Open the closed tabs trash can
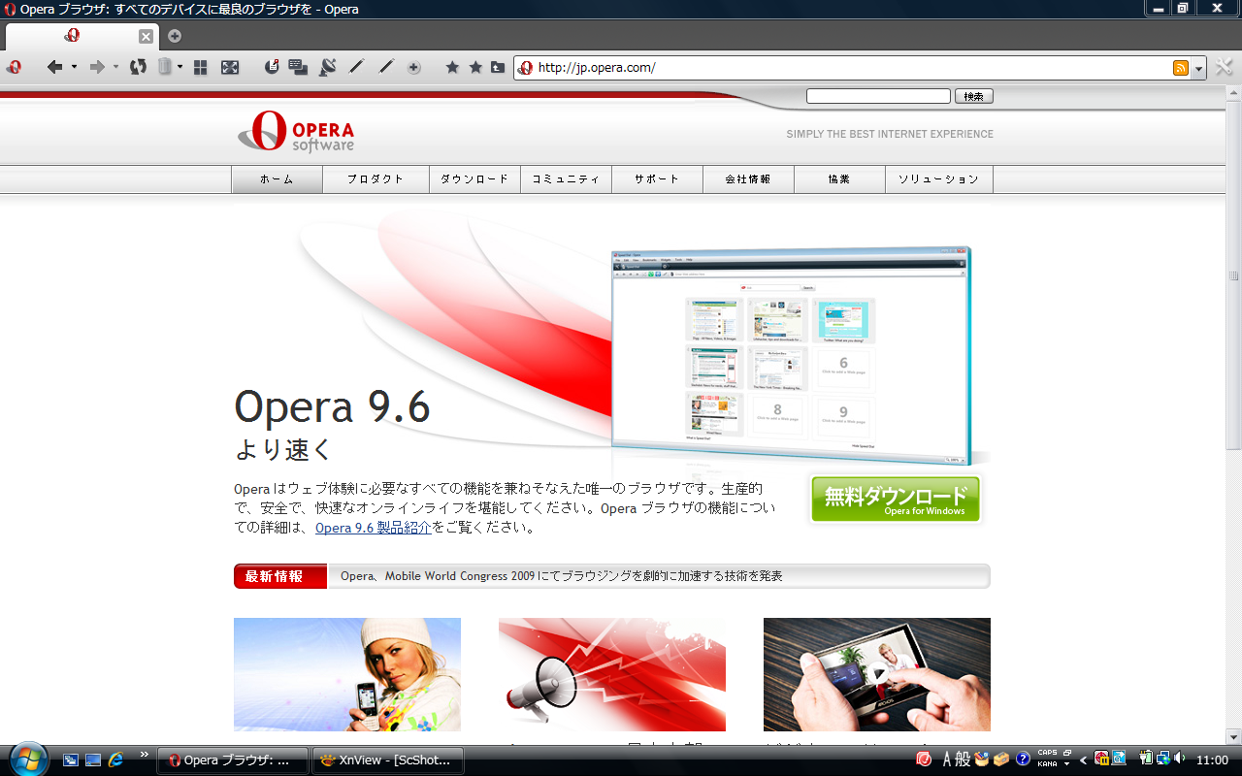The width and height of the screenshot is (1242, 776). click(x=166, y=67)
